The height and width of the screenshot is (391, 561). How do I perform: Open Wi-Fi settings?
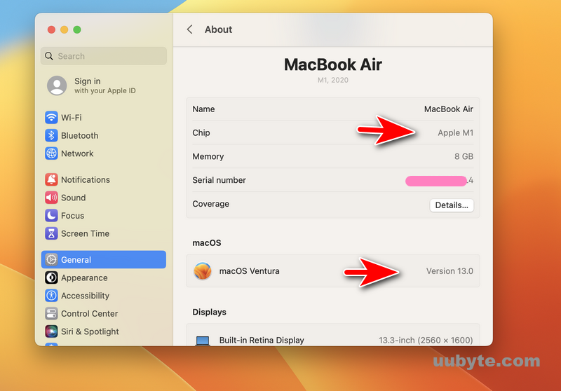[104, 118]
